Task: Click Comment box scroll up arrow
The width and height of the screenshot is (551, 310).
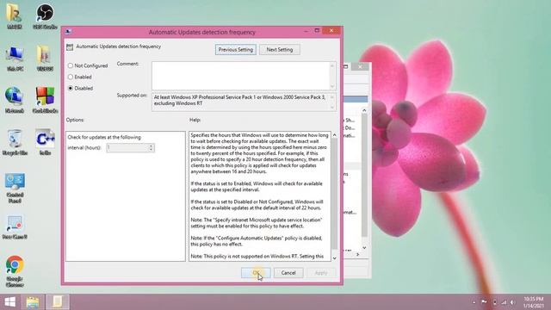Action: [x=332, y=65]
